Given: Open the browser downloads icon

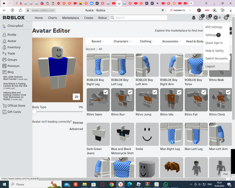Looking at the screenshot, I should [x=231, y=10].
